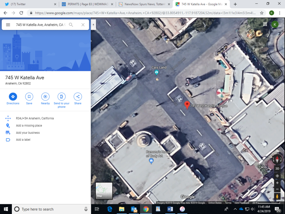Viewport: 285px width, 214px height.
Task: Switch to the NewsNow Spurs News tab
Action: [144, 4]
